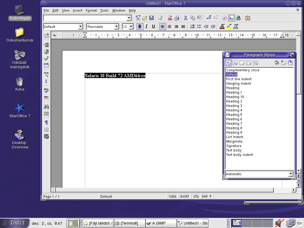Toggle nonprinting characters pilcrow icon
The image size is (304, 228).
(46, 123)
